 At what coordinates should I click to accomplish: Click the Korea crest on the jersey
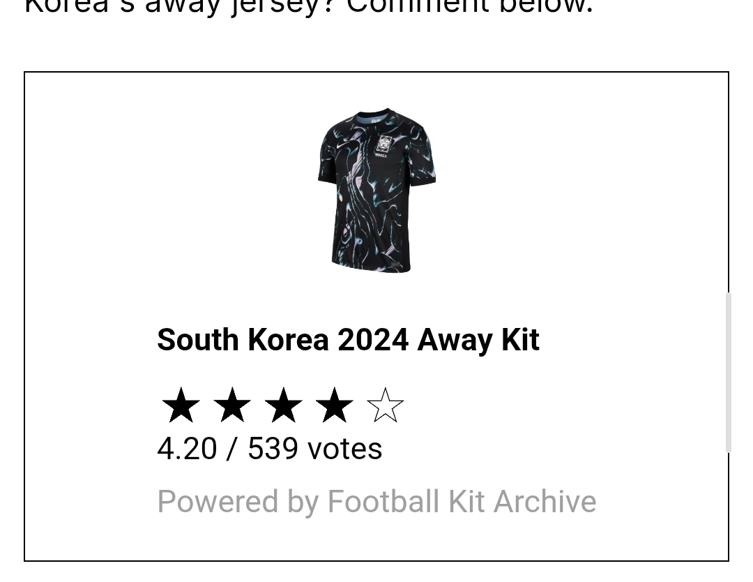[x=384, y=145]
